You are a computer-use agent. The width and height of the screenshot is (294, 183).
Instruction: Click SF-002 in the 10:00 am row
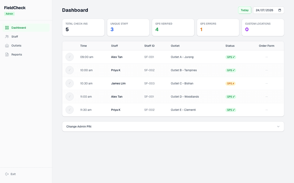tap(150, 70)
